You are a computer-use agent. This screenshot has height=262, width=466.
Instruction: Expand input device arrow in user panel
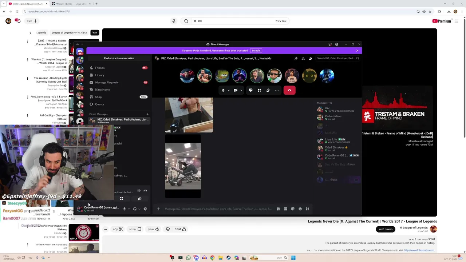(x=129, y=209)
